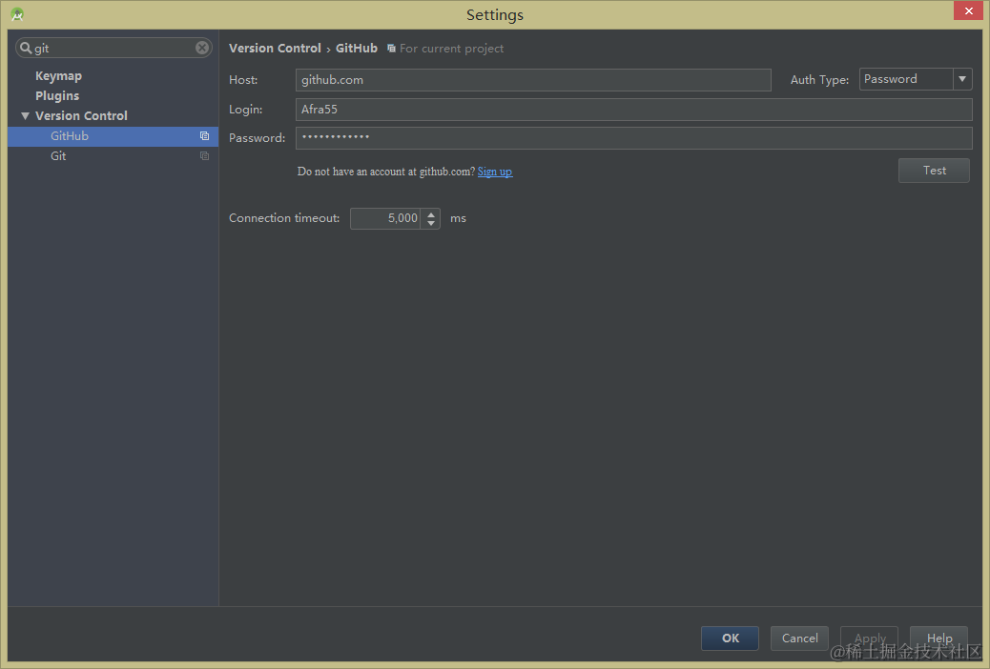The height and width of the screenshot is (669, 990).
Task: Click the 'For current project' breadcrumb icon
Action: click(x=389, y=48)
